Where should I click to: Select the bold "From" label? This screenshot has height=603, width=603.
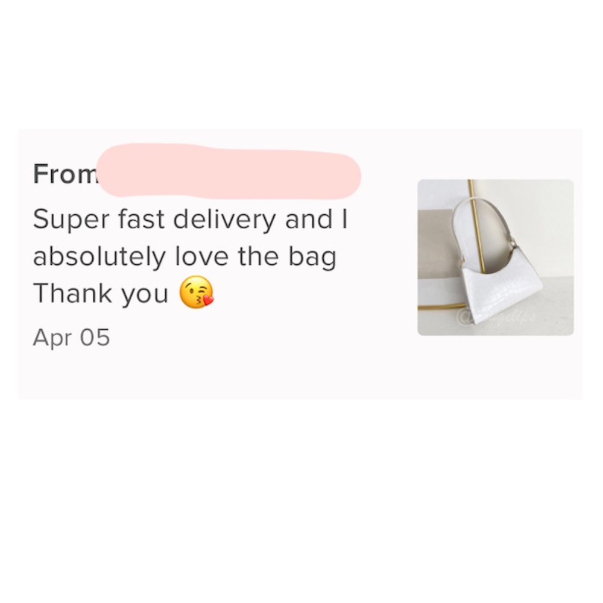click(65, 174)
